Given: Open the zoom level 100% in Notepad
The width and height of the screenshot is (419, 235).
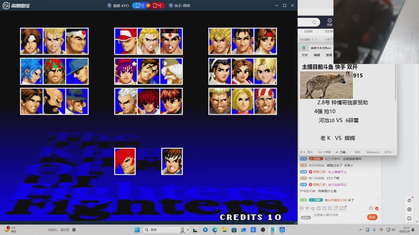Looking at the screenshot, I should pos(357,152).
